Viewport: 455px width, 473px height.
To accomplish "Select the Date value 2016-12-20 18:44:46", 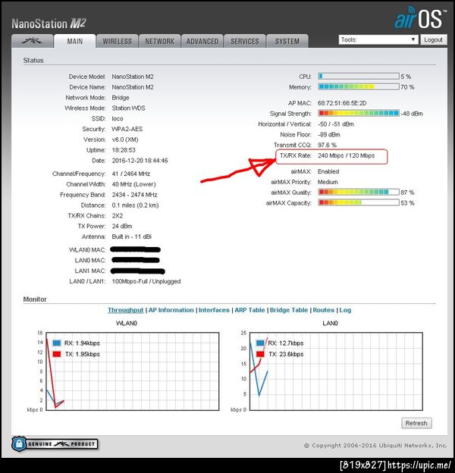I will click(140, 161).
